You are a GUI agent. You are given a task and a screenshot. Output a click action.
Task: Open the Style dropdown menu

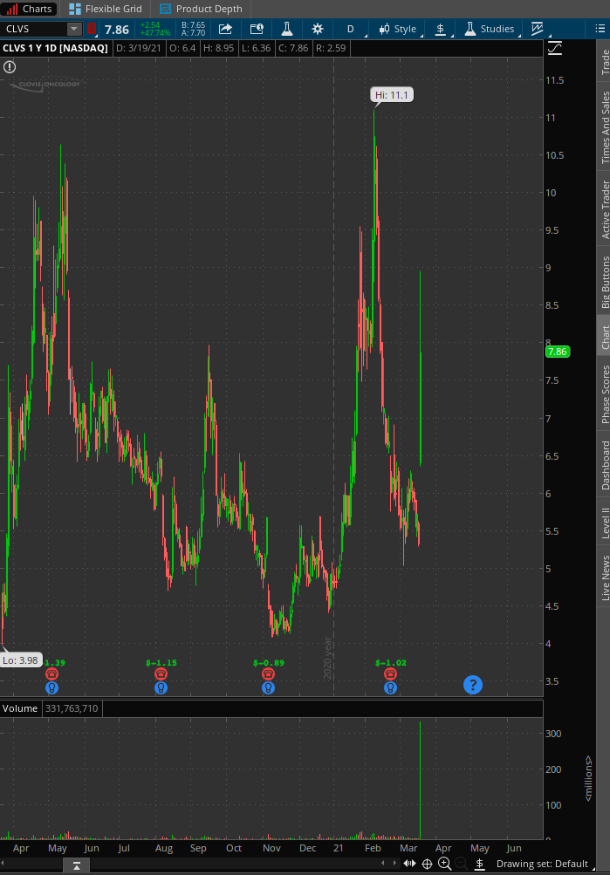pos(398,29)
